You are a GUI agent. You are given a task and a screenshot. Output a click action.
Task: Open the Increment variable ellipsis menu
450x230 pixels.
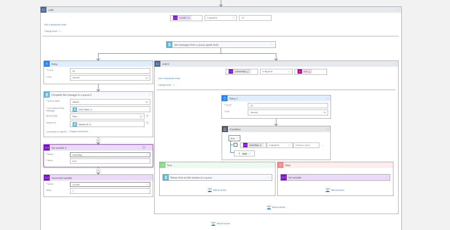point(149,178)
